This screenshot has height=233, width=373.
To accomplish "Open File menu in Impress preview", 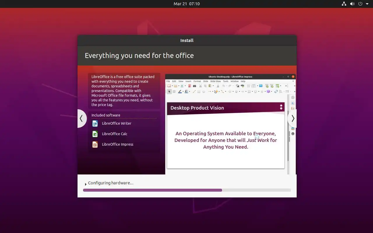I will click(x=168, y=81).
